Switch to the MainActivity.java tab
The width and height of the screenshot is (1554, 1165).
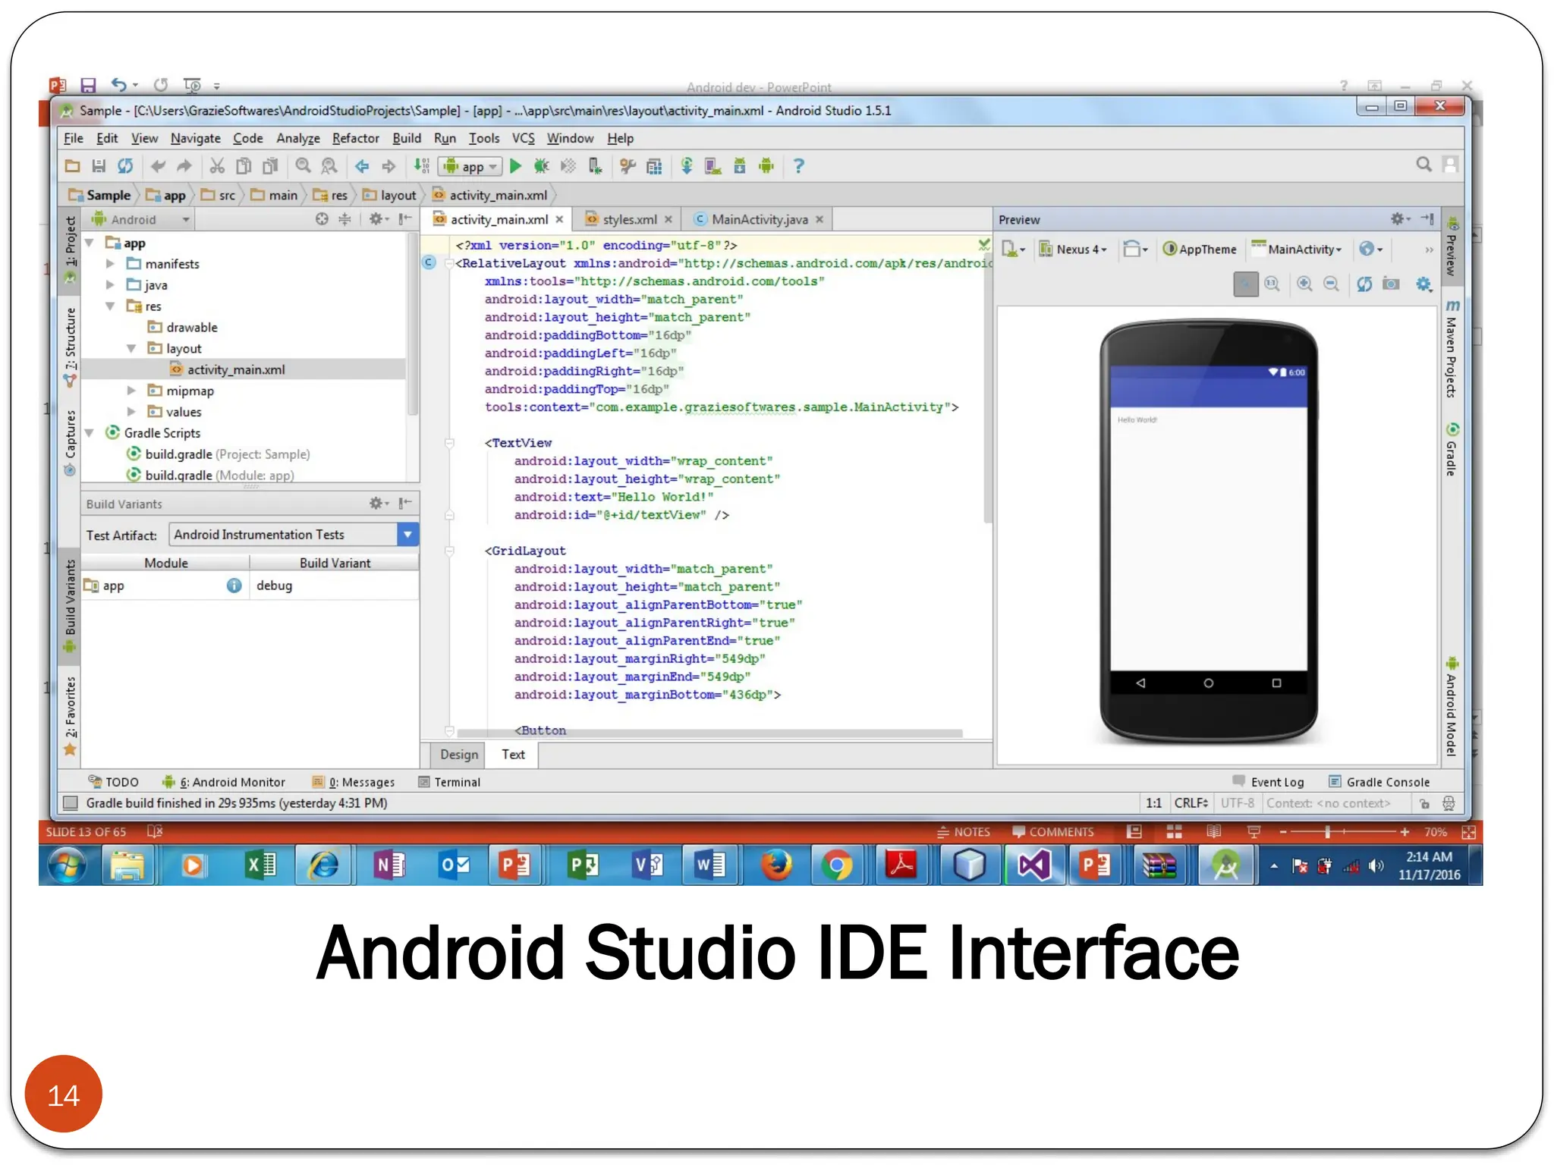pos(759,219)
